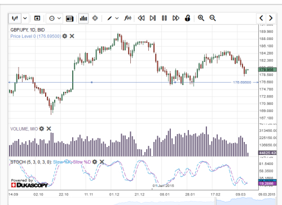Screen dimensions: 282x205
Task: Select the pencil drawing tool
Action: (x=109, y=18)
